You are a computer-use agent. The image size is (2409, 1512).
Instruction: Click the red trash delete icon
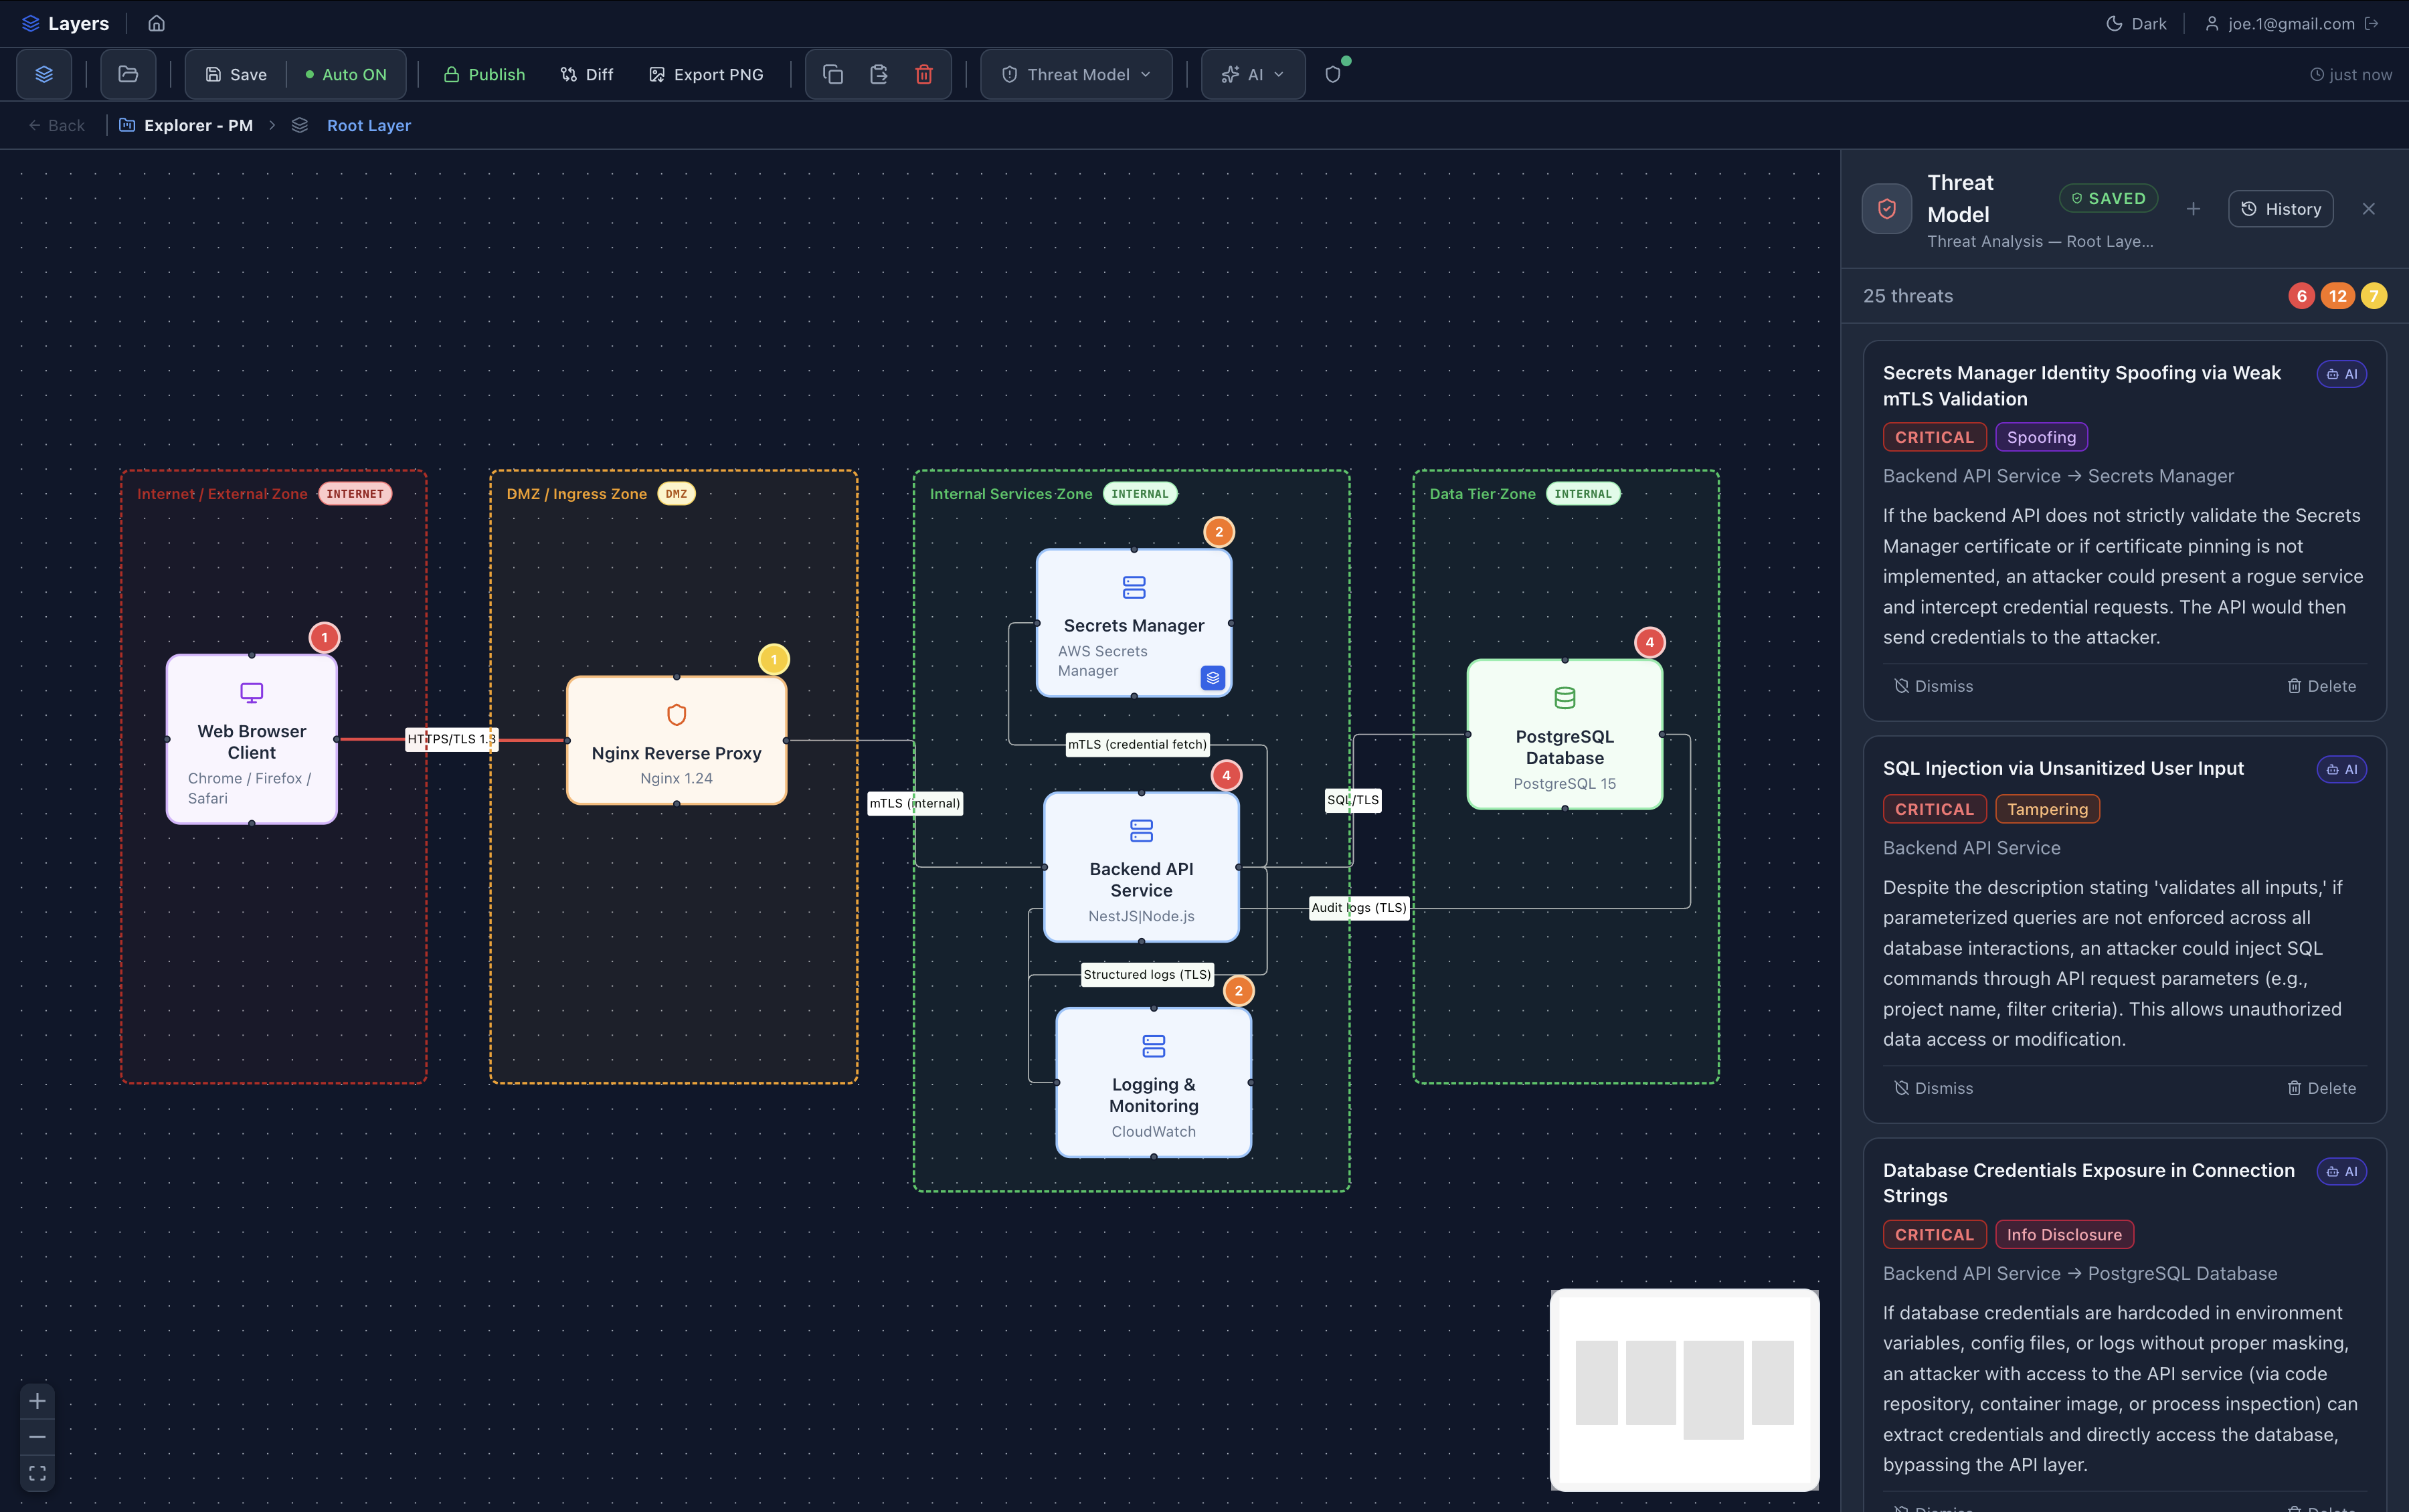click(x=924, y=74)
